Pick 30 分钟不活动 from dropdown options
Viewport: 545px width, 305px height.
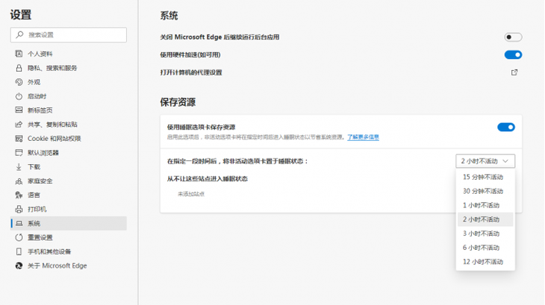tap(483, 192)
